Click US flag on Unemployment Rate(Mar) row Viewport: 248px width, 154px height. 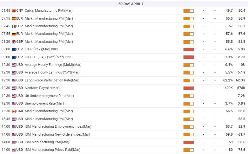[14, 104]
